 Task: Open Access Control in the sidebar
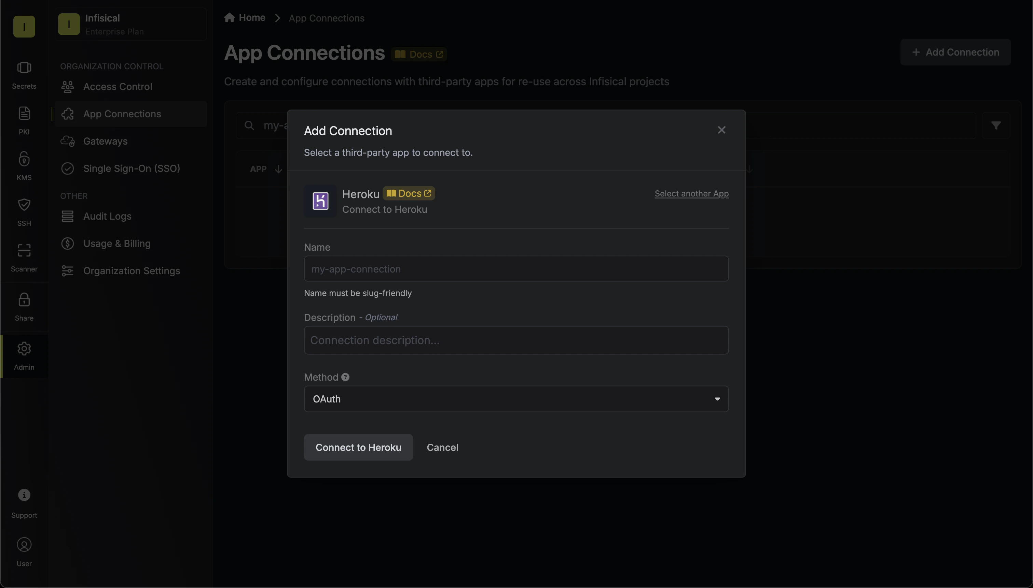point(130,87)
